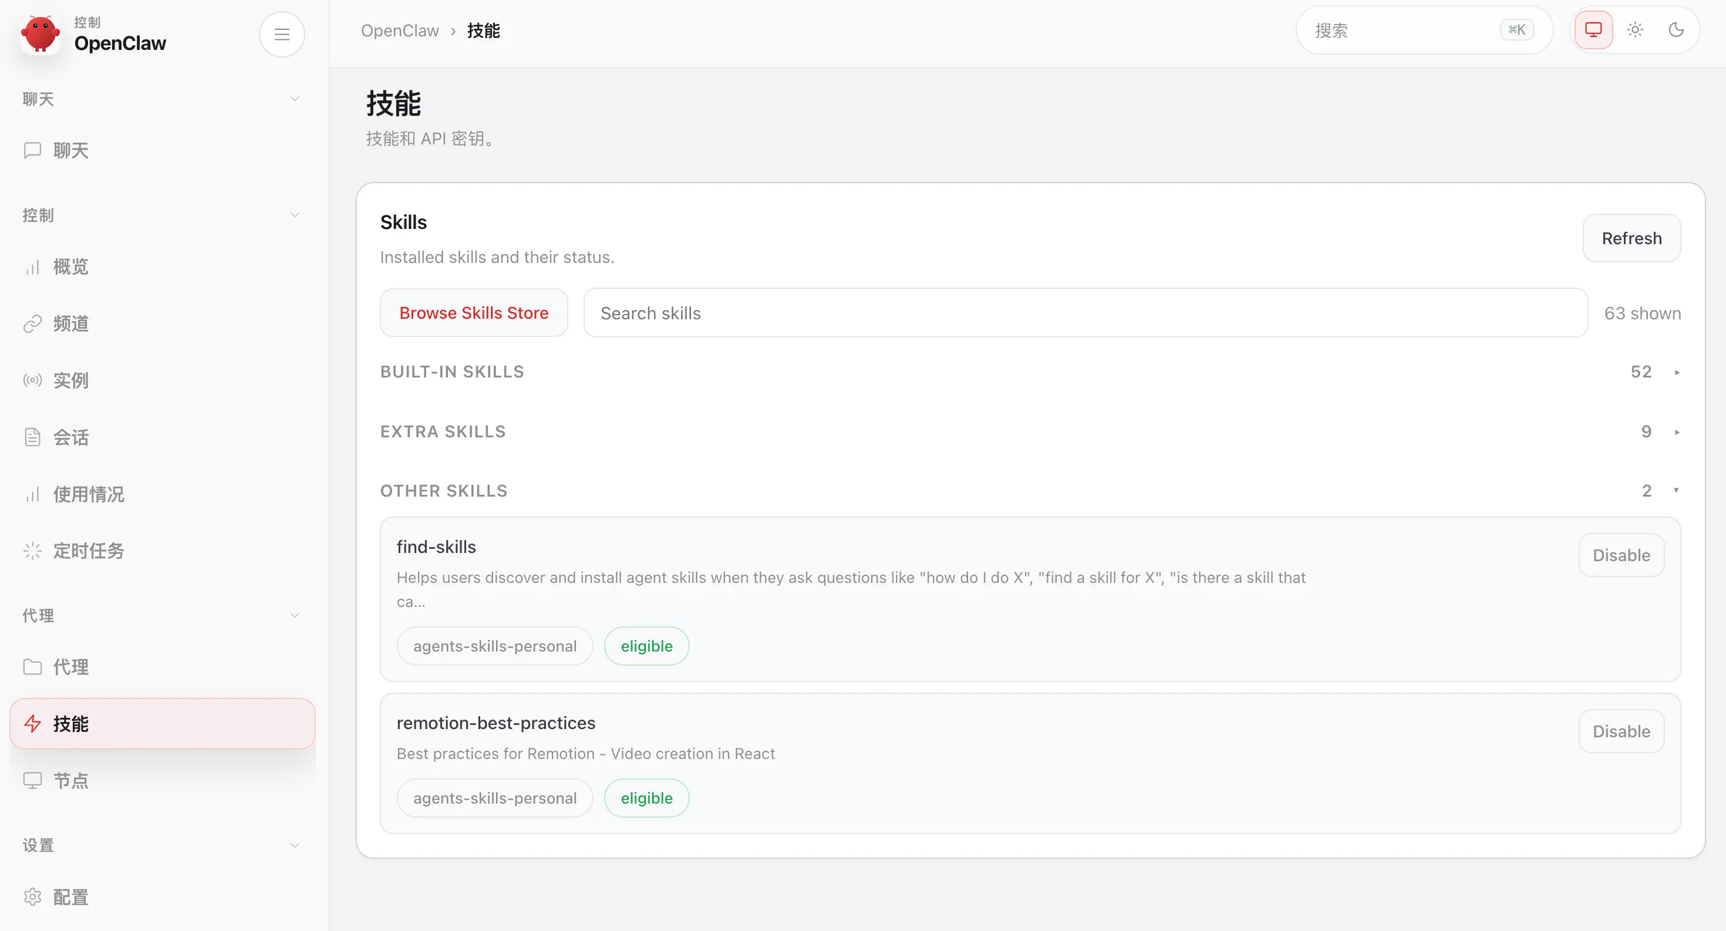This screenshot has width=1726, height=931.
Task: Click Browse Skills Store button
Action: [474, 313]
